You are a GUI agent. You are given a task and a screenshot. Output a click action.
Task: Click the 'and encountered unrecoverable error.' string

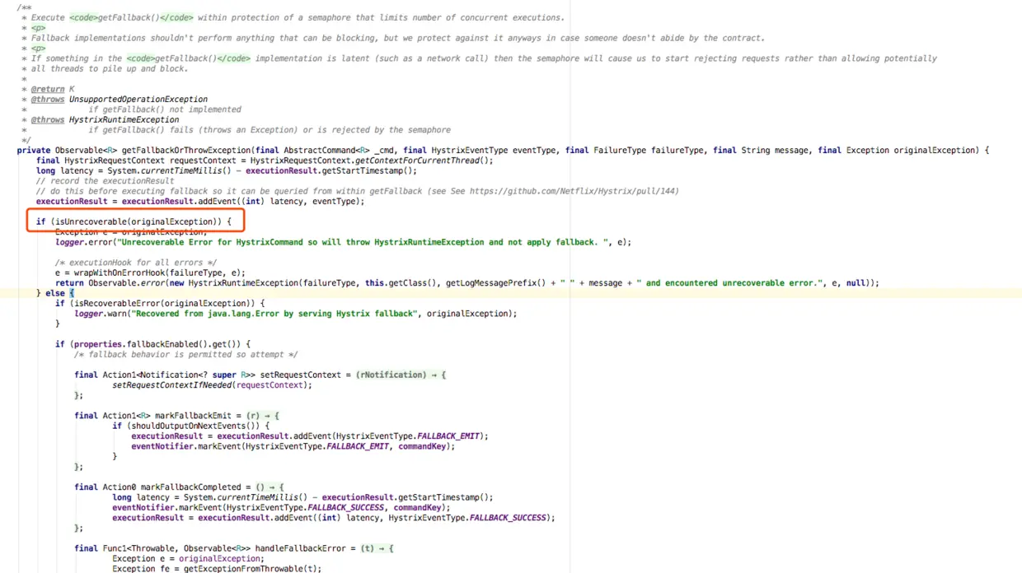[730, 283]
